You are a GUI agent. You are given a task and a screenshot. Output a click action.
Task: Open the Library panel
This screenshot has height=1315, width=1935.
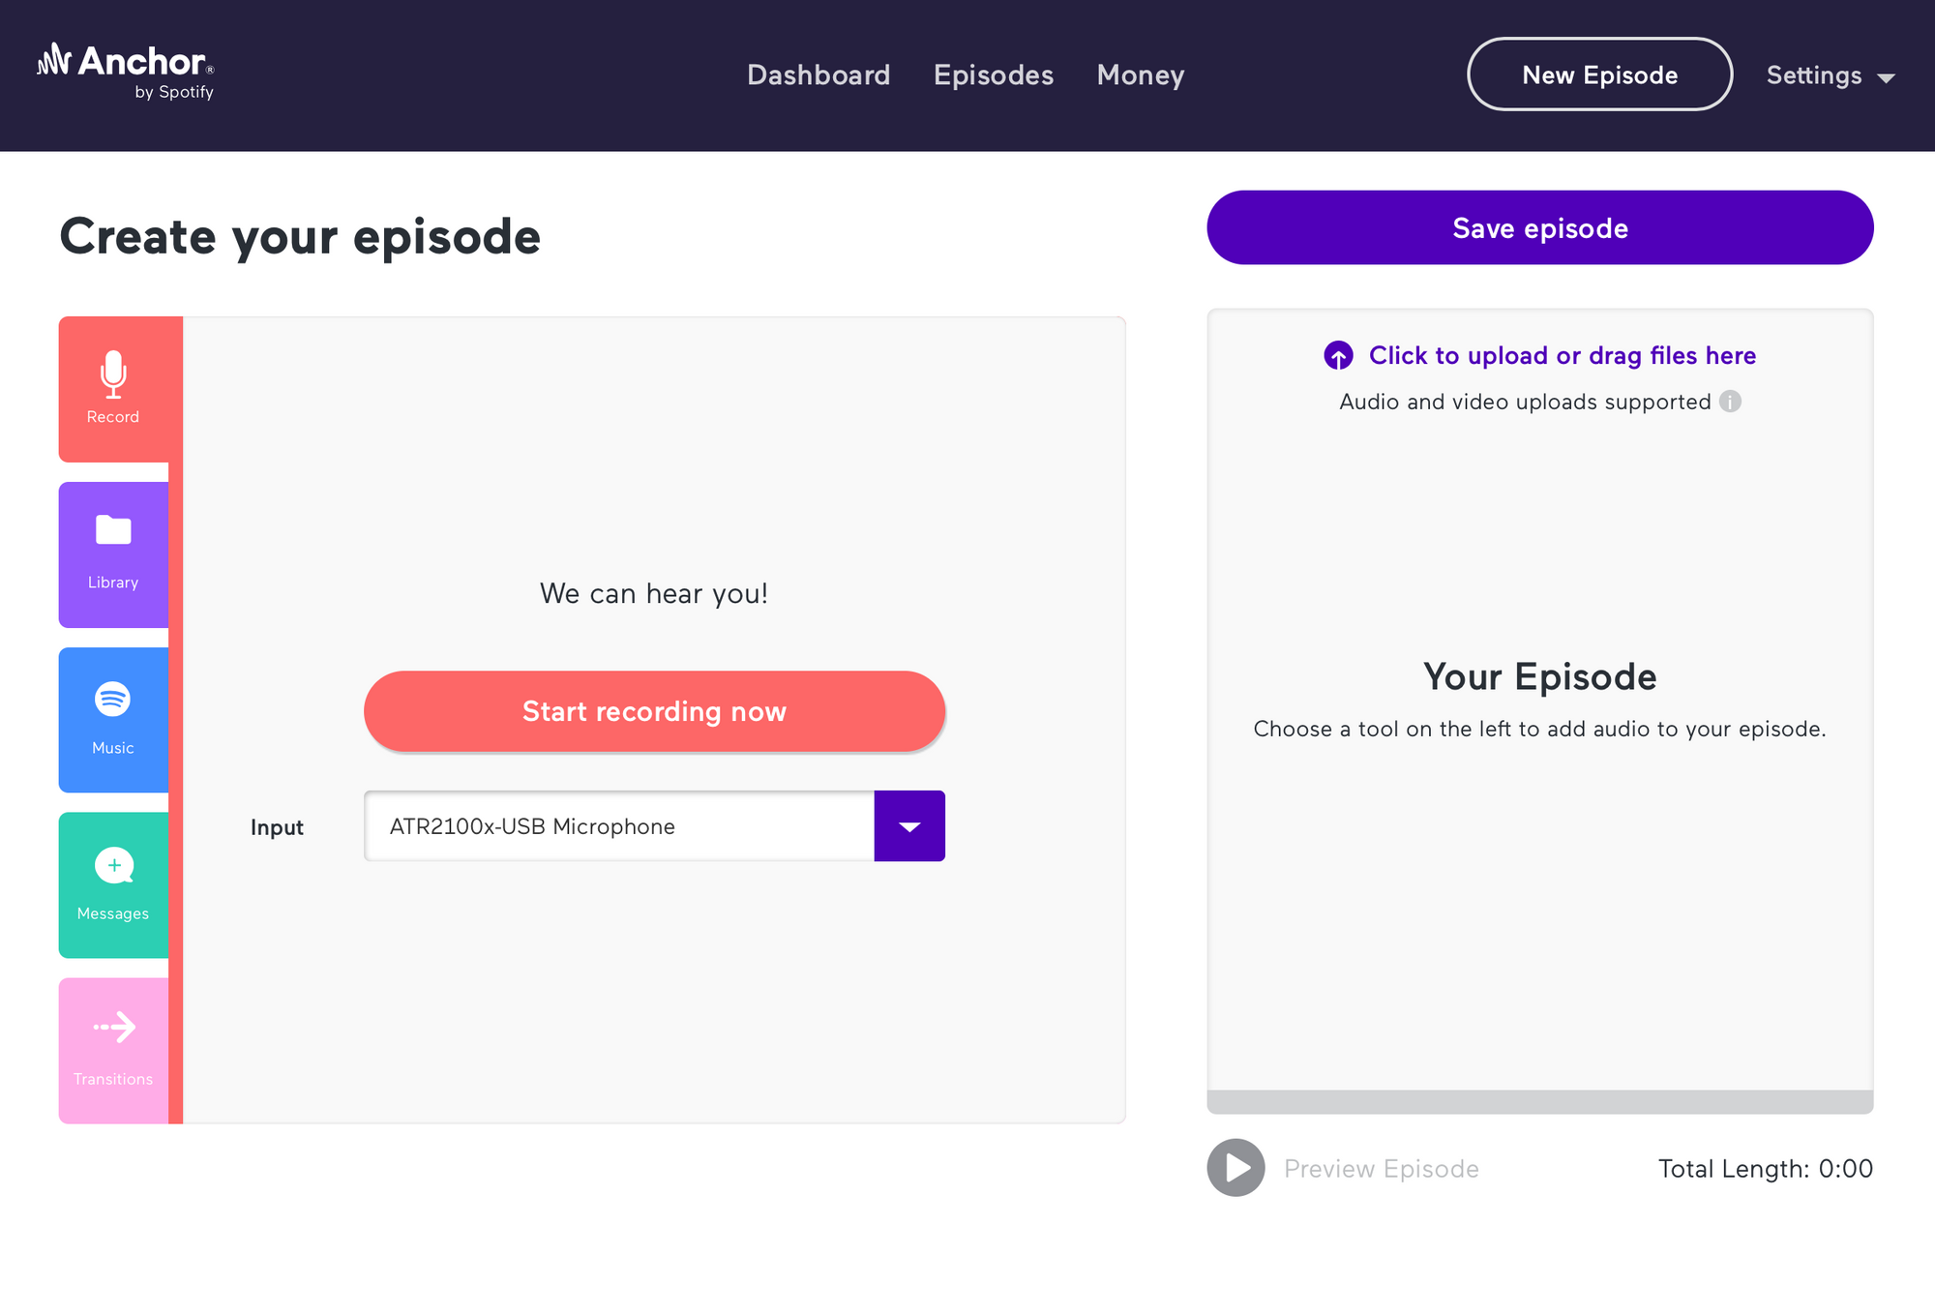click(113, 553)
